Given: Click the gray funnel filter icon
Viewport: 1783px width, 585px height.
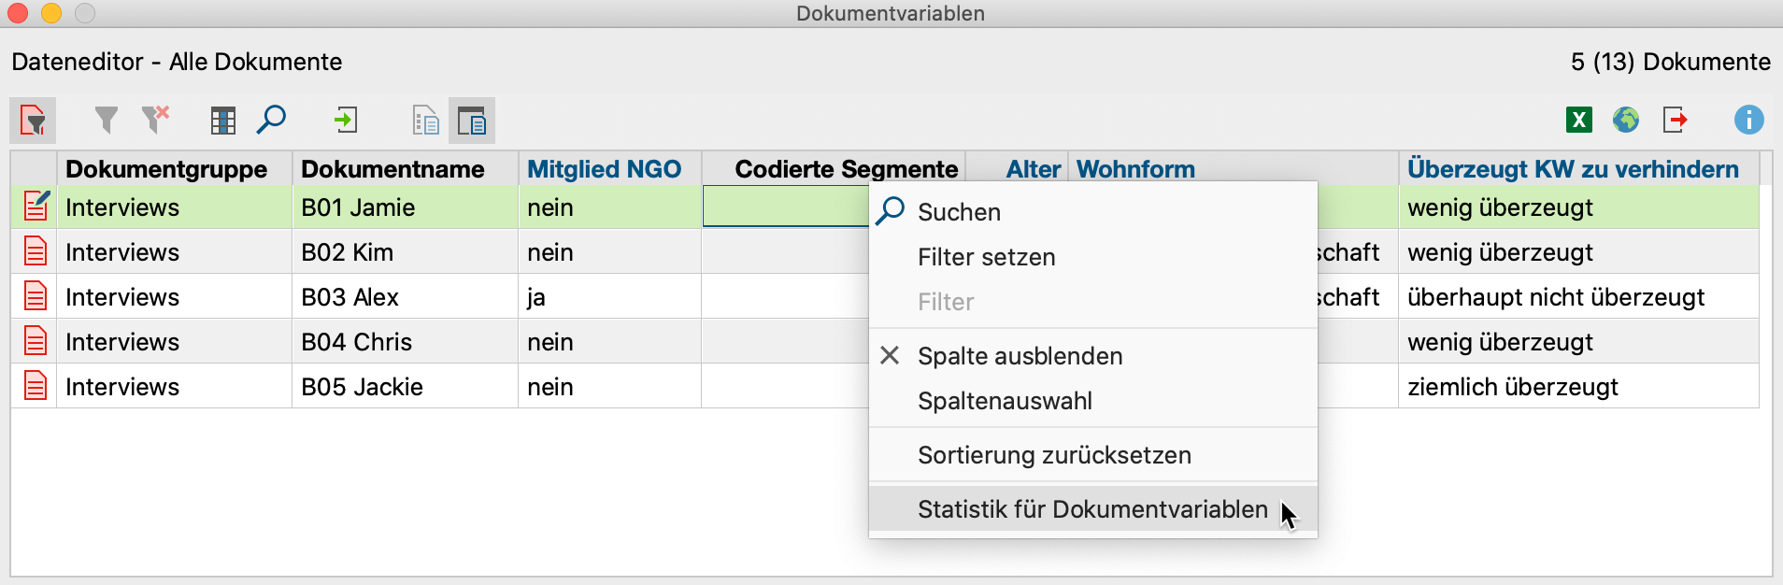Looking at the screenshot, I should pos(107,120).
